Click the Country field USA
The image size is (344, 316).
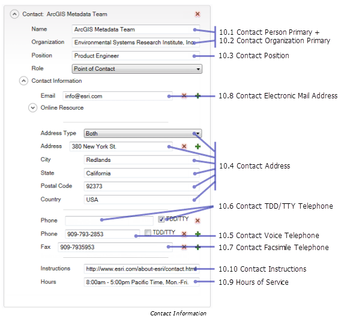pyautogui.click(x=142, y=200)
